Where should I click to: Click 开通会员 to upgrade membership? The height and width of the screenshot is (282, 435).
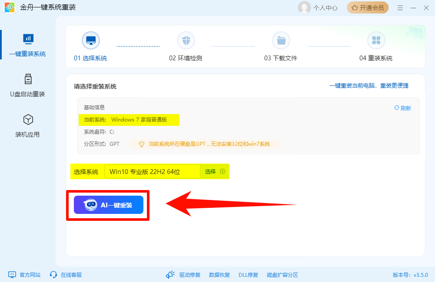tap(368, 7)
